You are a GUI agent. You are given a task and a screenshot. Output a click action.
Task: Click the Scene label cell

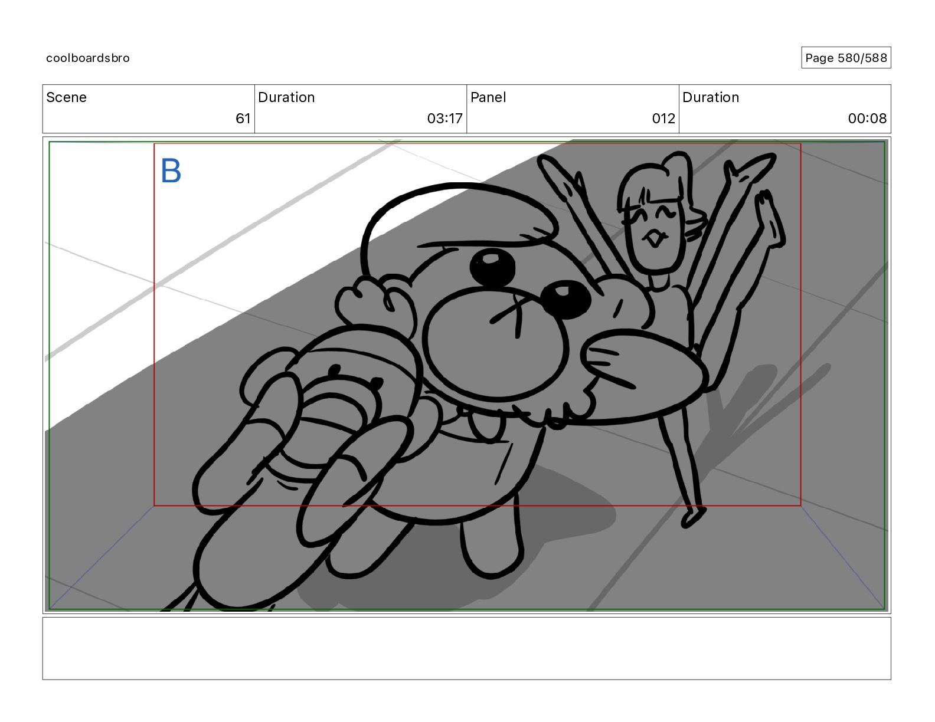[x=149, y=109]
